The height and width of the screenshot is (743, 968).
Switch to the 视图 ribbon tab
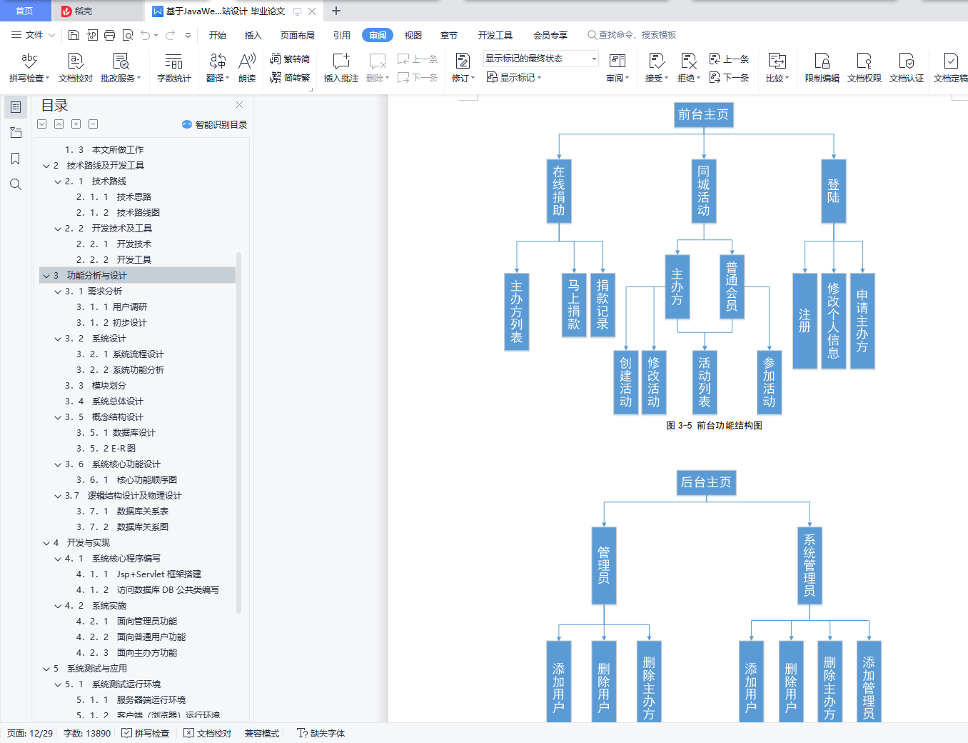413,35
